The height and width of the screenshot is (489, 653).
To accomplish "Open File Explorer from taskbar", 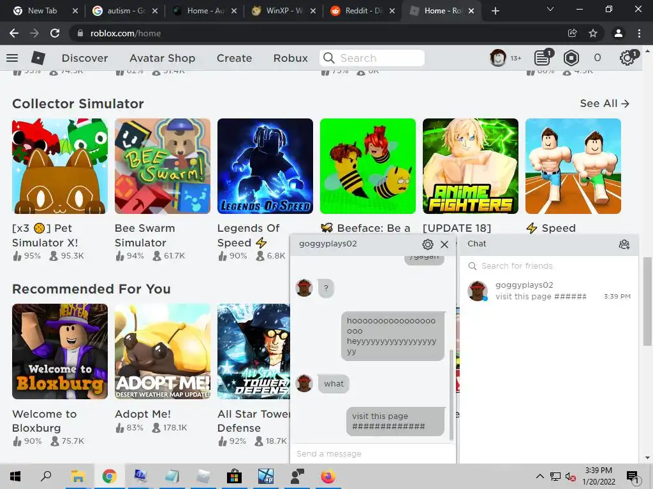I will [77, 476].
